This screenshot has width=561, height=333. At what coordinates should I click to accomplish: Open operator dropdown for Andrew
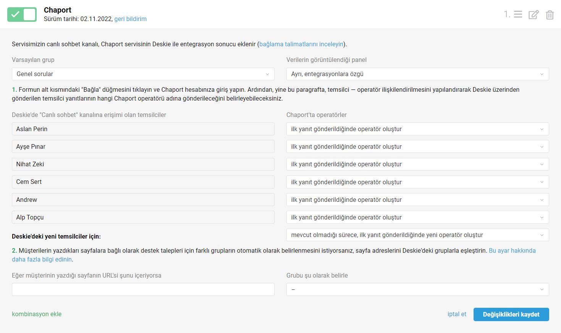click(418, 200)
